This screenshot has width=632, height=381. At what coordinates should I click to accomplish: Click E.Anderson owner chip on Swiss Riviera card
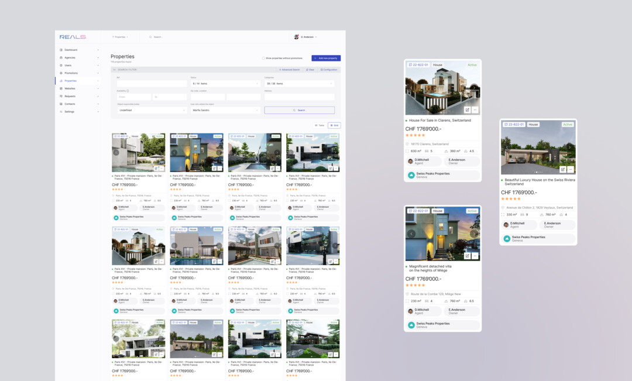pos(558,225)
